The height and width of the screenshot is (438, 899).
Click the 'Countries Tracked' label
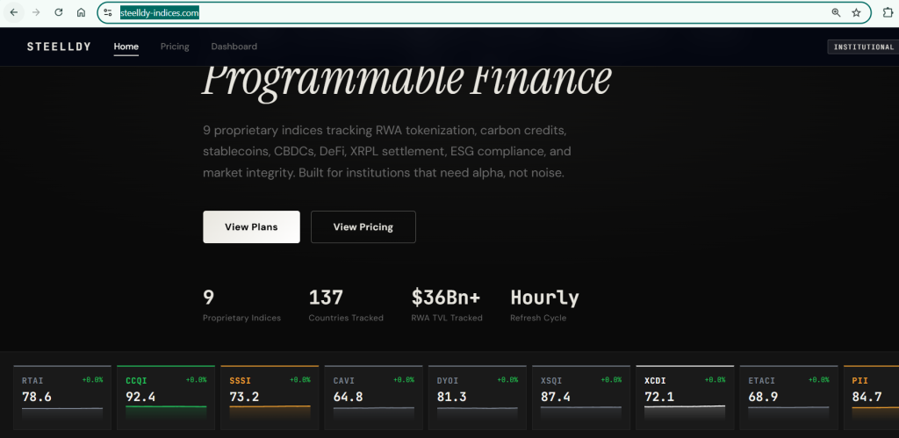[x=346, y=318]
